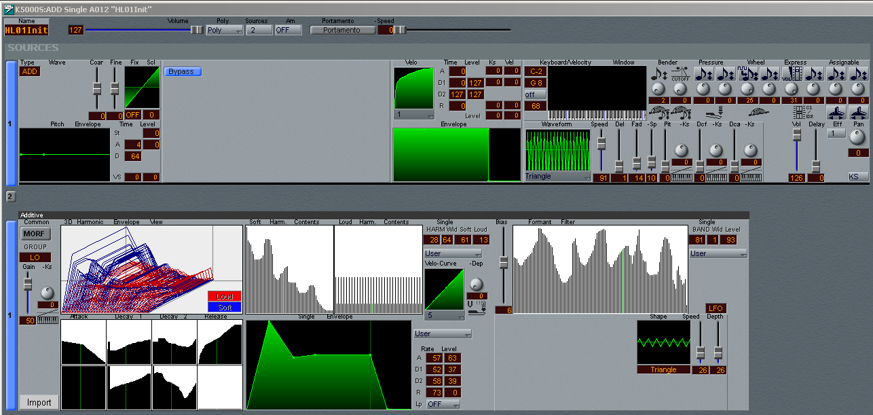Screen dimensions: 873x415
Task: Select the Additive blue source 1 bar
Action: [11, 315]
